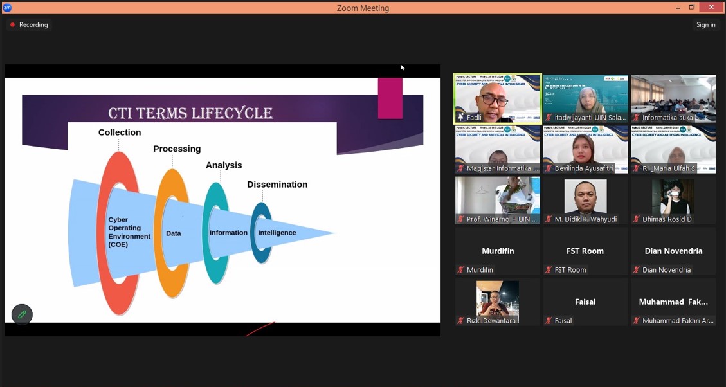The height and width of the screenshot is (387, 726).
Task: Select Fadli's active speaker video tile
Action: pos(498,96)
